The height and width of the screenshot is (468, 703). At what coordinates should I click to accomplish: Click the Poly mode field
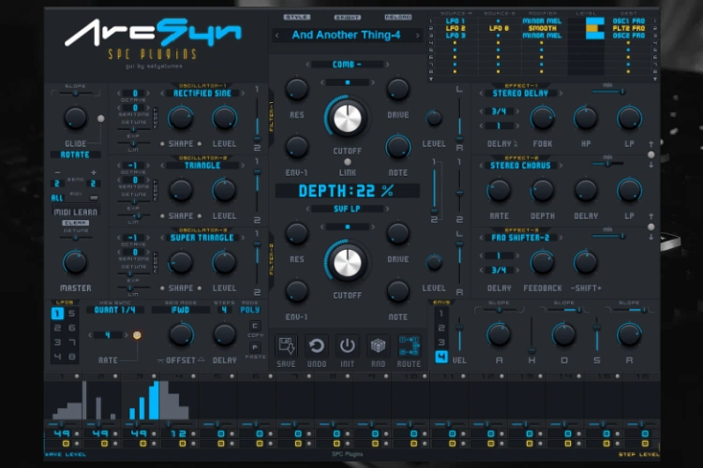(249, 310)
